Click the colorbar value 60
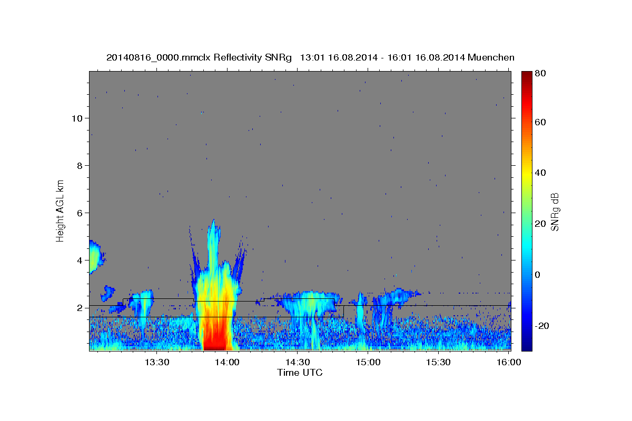Image resolution: width=632 pixels, height=421 pixels. pyautogui.click(x=540, y=122)
